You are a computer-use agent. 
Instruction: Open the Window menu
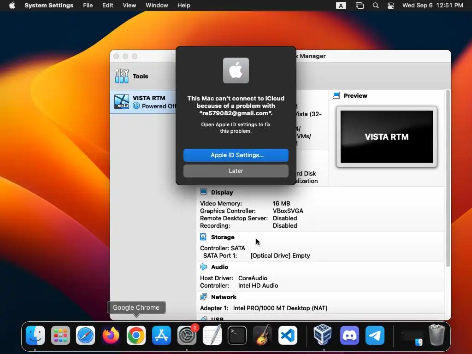click(x=157, y=6)
